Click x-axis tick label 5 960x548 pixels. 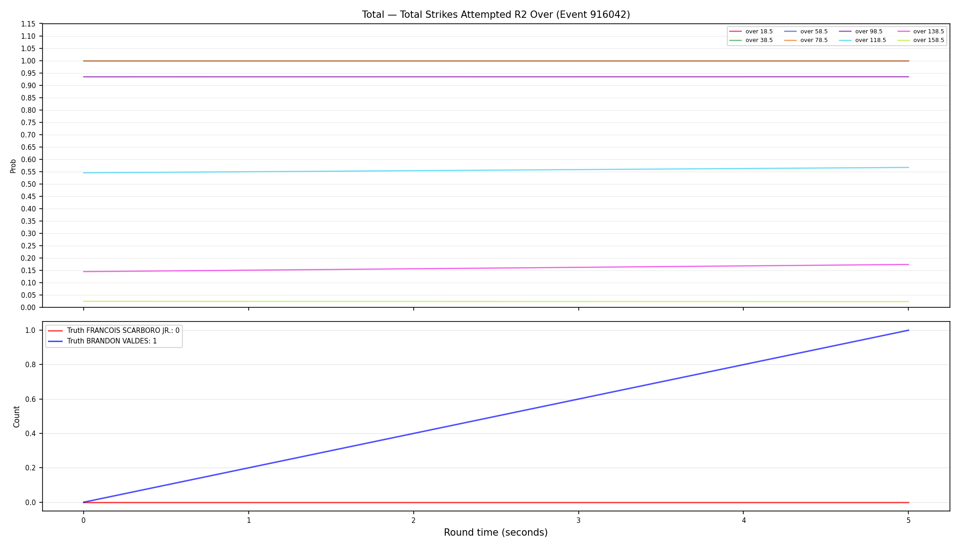(908, 521)
